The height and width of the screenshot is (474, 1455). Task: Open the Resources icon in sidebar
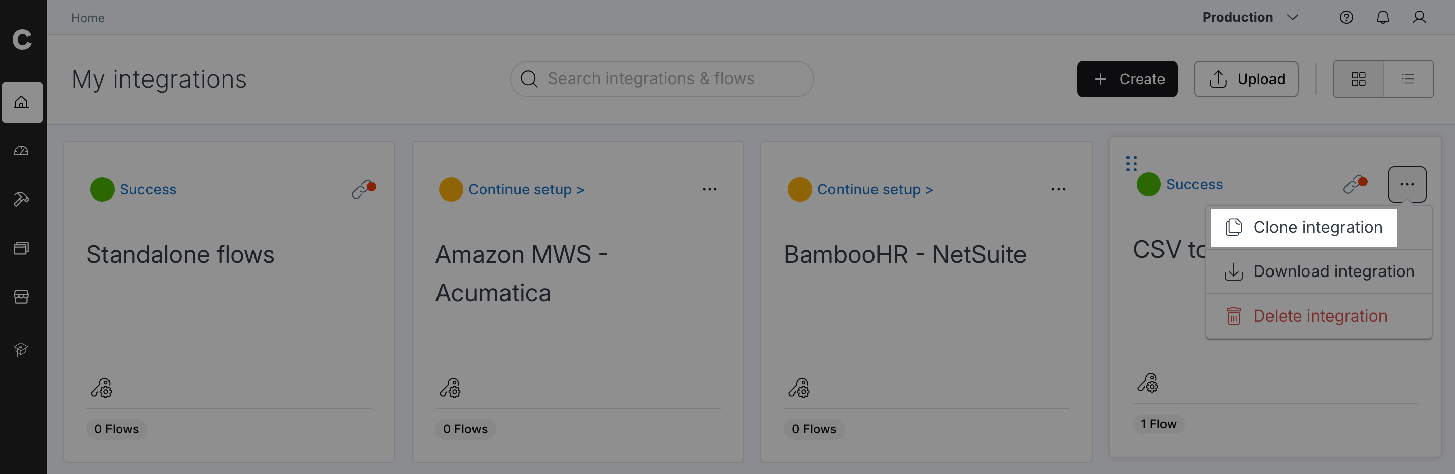(x=21, y=248)
